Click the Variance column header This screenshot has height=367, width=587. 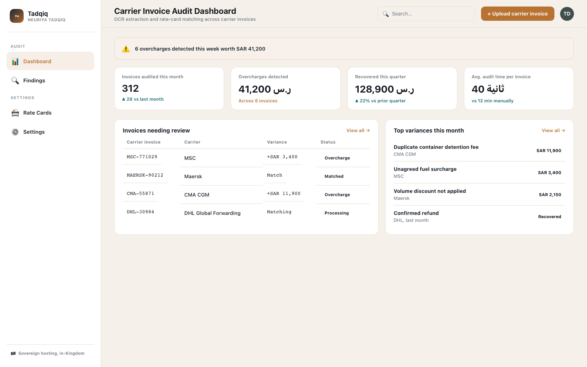[277, 142]
